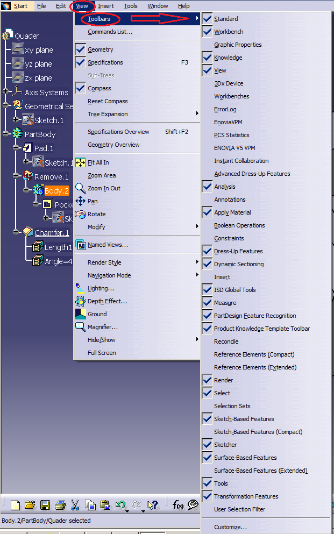This screenshot has height=534, width=334.
Task: Click the Undo arrow icon
Action: pyautogui.click(x=120, y=505)
